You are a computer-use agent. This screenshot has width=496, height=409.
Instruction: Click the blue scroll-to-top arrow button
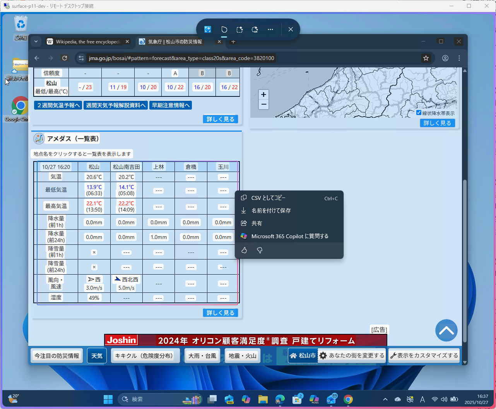tap(446, 330)
